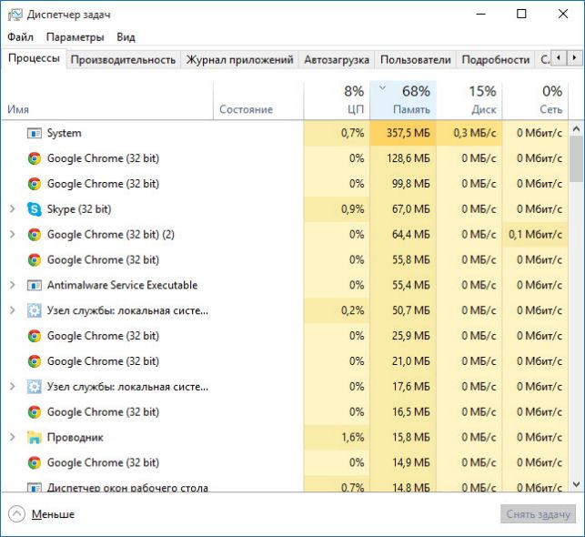The width and height of the screenshot is (585, 537).
Task: Click the 0,1 Мбит/с network cell
Action: click(x=535, y=234)
